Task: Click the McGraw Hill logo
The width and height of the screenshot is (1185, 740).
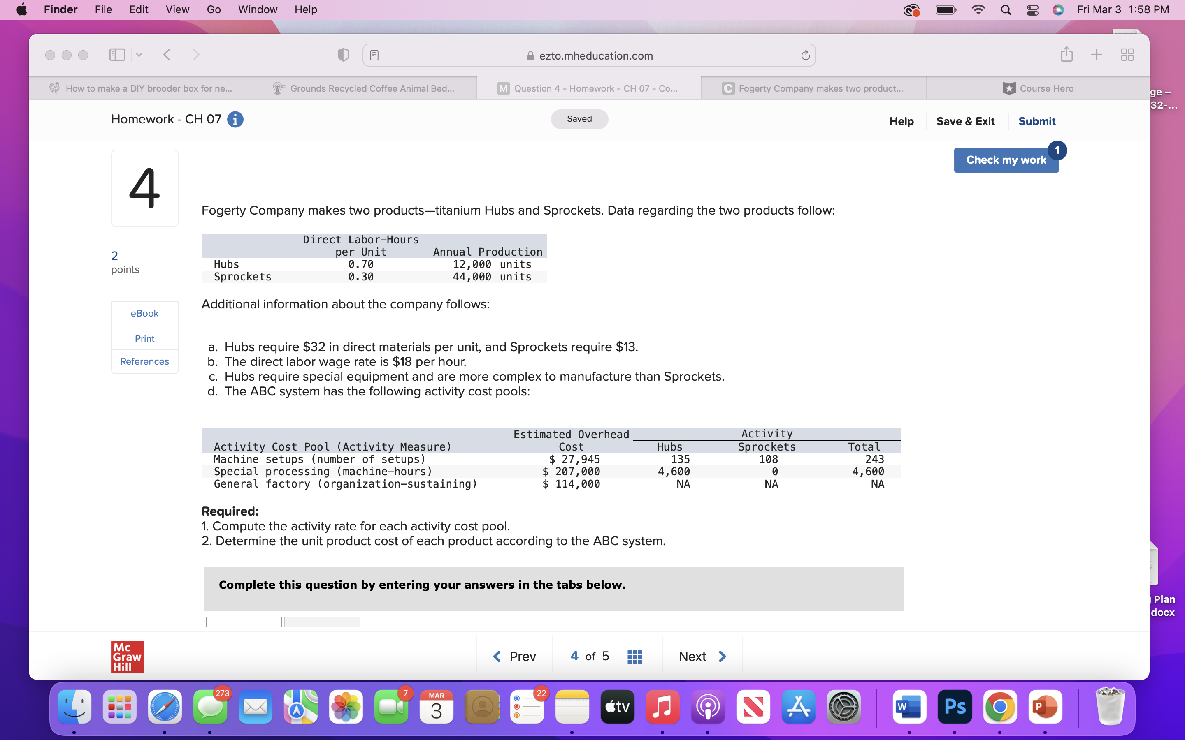Action: click(127, 657)
